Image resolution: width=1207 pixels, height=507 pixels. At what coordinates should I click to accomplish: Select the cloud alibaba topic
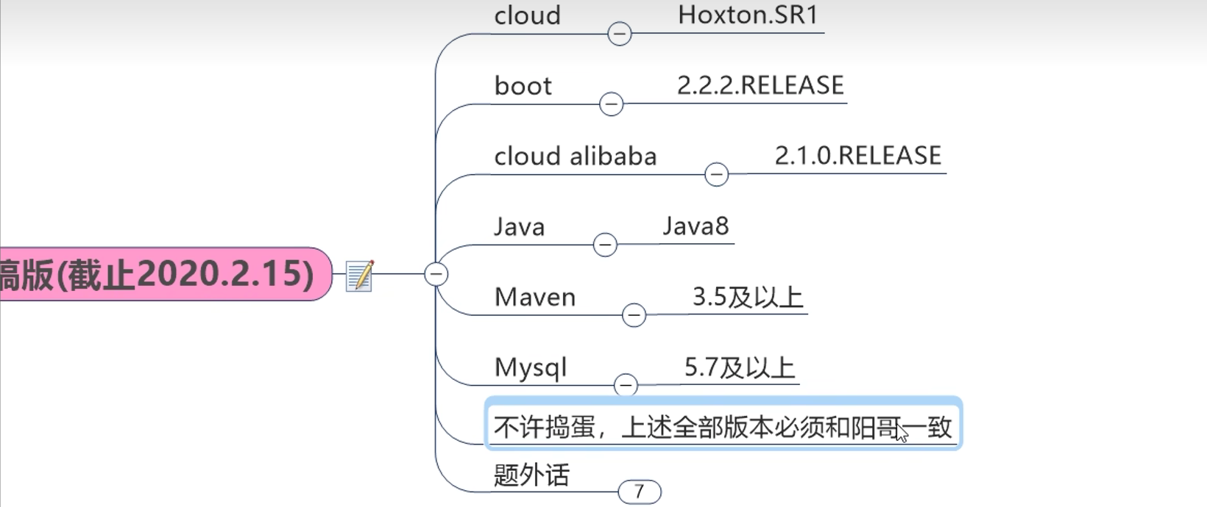point(575,157)
